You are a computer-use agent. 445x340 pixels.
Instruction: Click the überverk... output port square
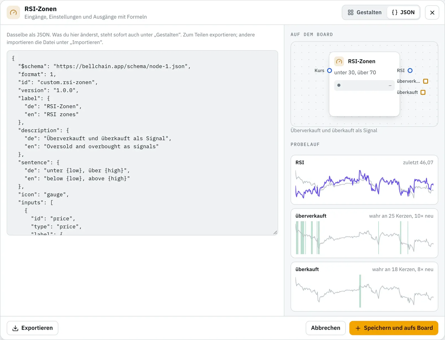426,81
